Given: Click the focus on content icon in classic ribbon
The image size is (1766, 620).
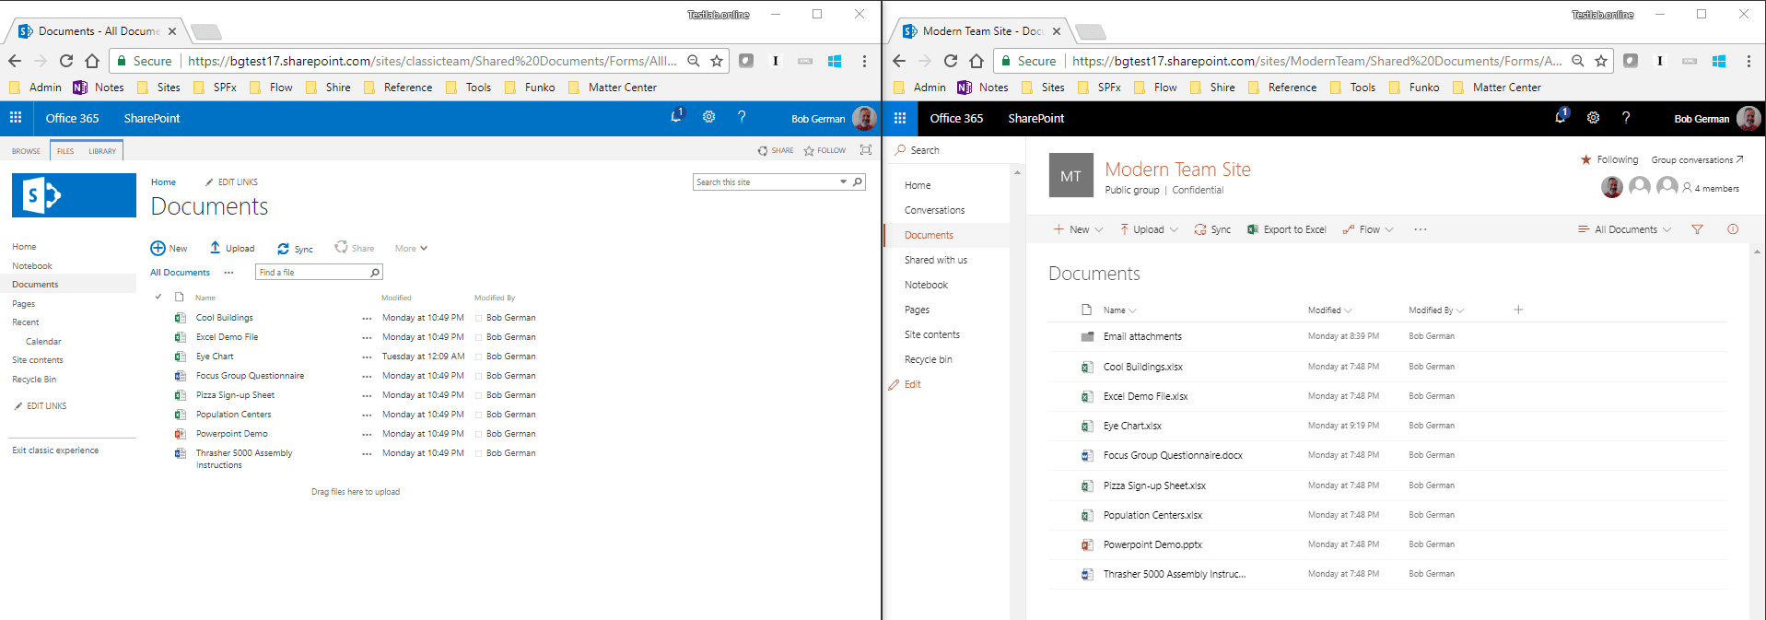Looking at the screenshot, I should pyautogui.click(x=866, y=150).
